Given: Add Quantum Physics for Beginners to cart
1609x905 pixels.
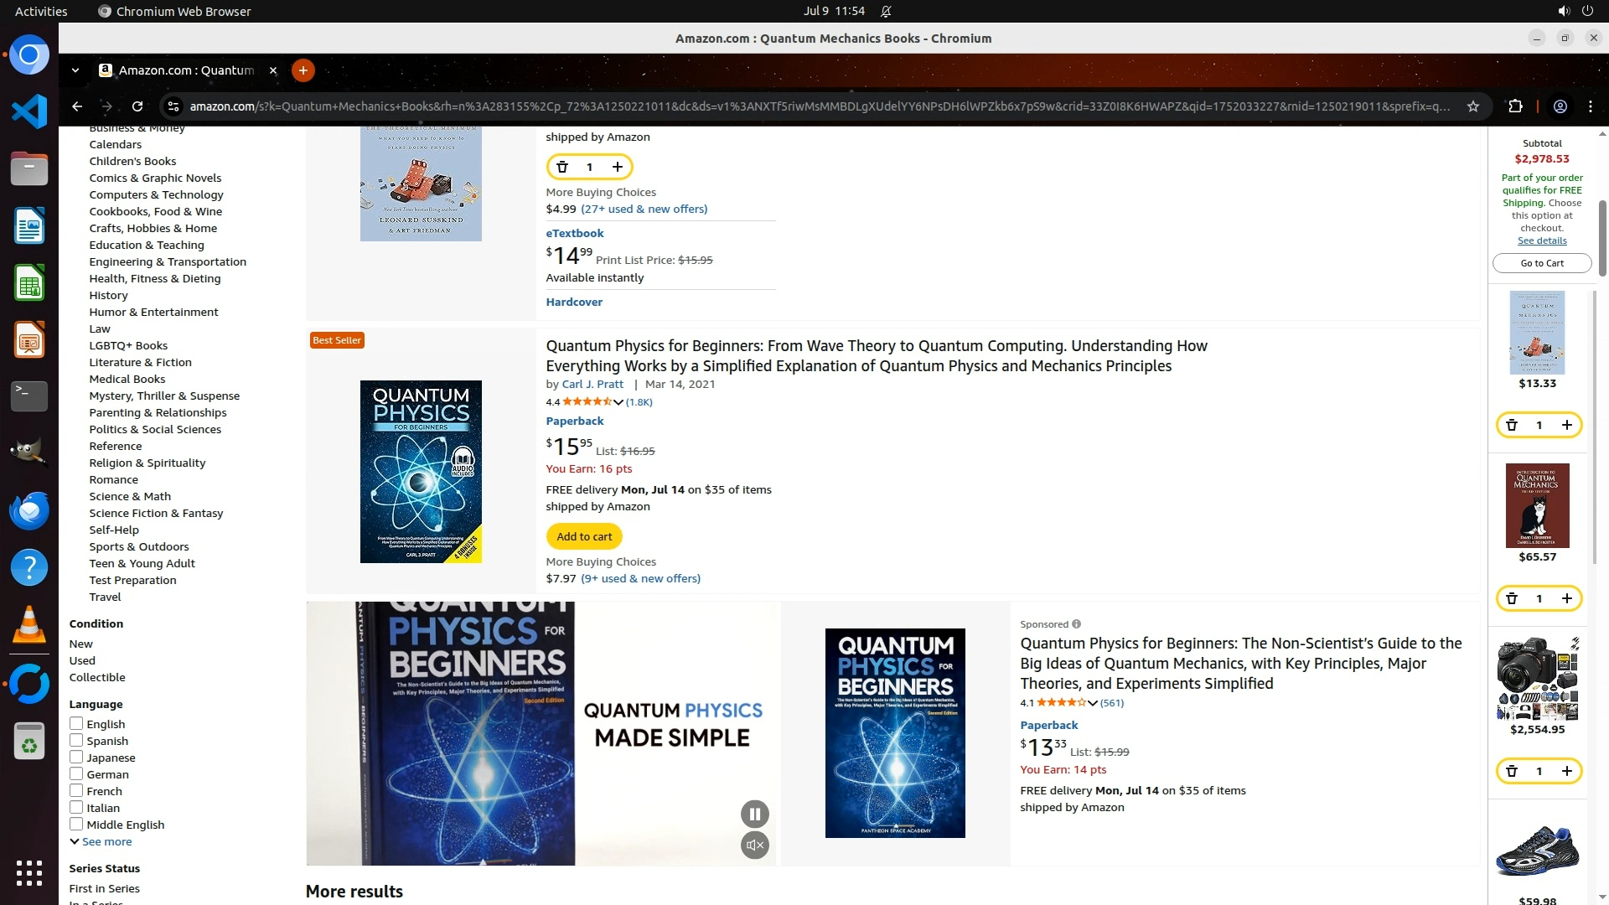Looking at the screenshot, I should [584, 536].
